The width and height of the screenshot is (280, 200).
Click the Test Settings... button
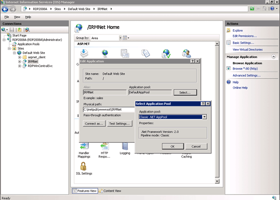point(119,124)
